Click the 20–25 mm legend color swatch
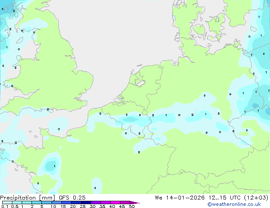270x208 pixels. 76,202
